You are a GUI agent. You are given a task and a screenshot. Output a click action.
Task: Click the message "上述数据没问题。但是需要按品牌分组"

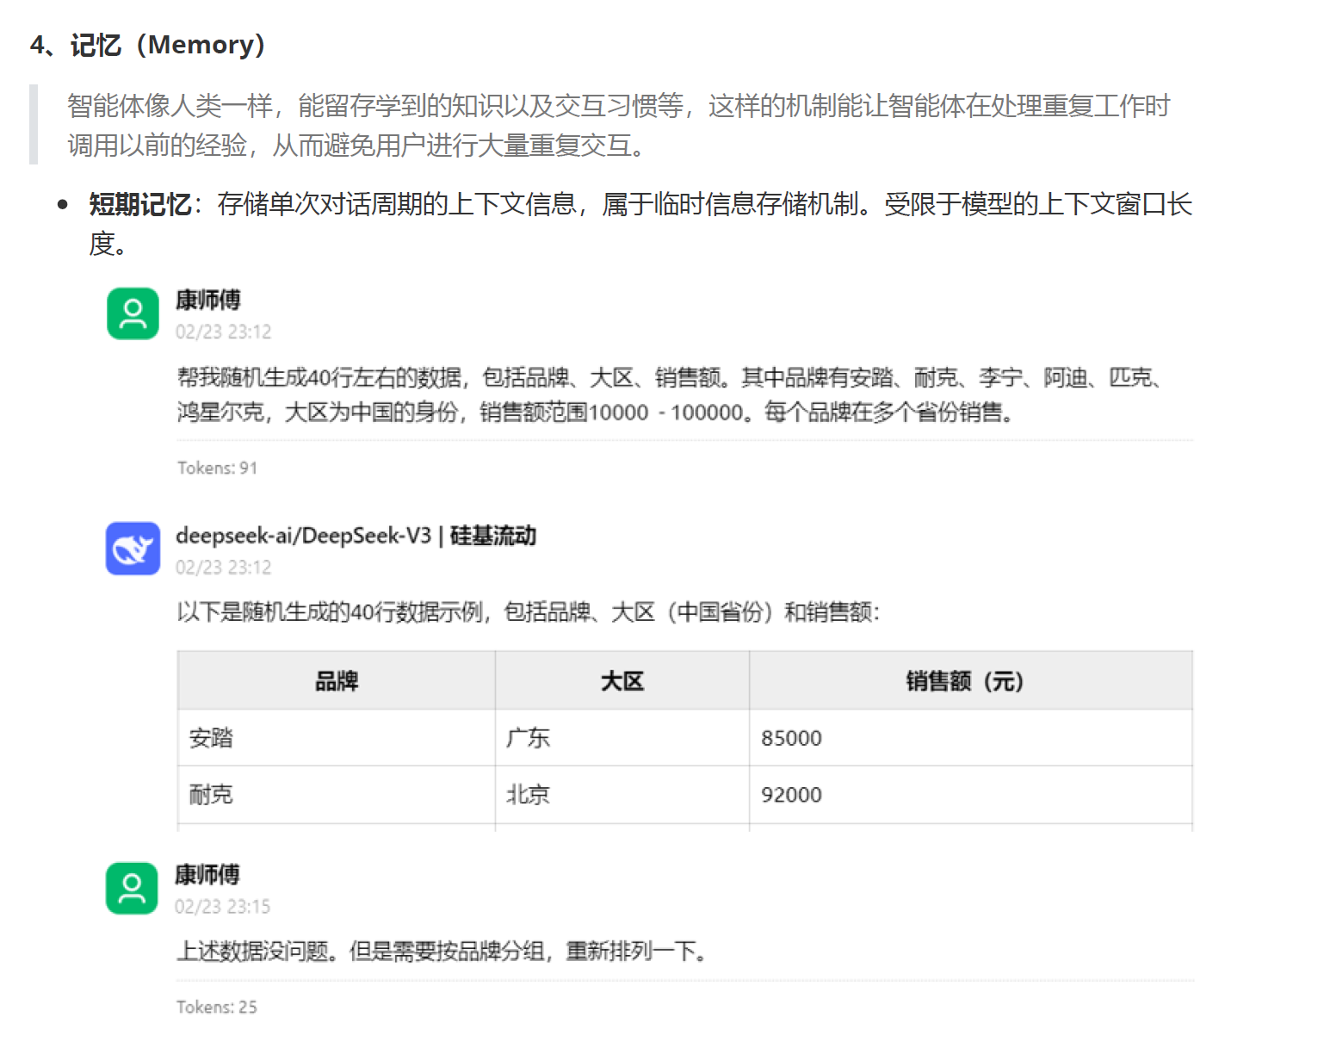point(362,952)
